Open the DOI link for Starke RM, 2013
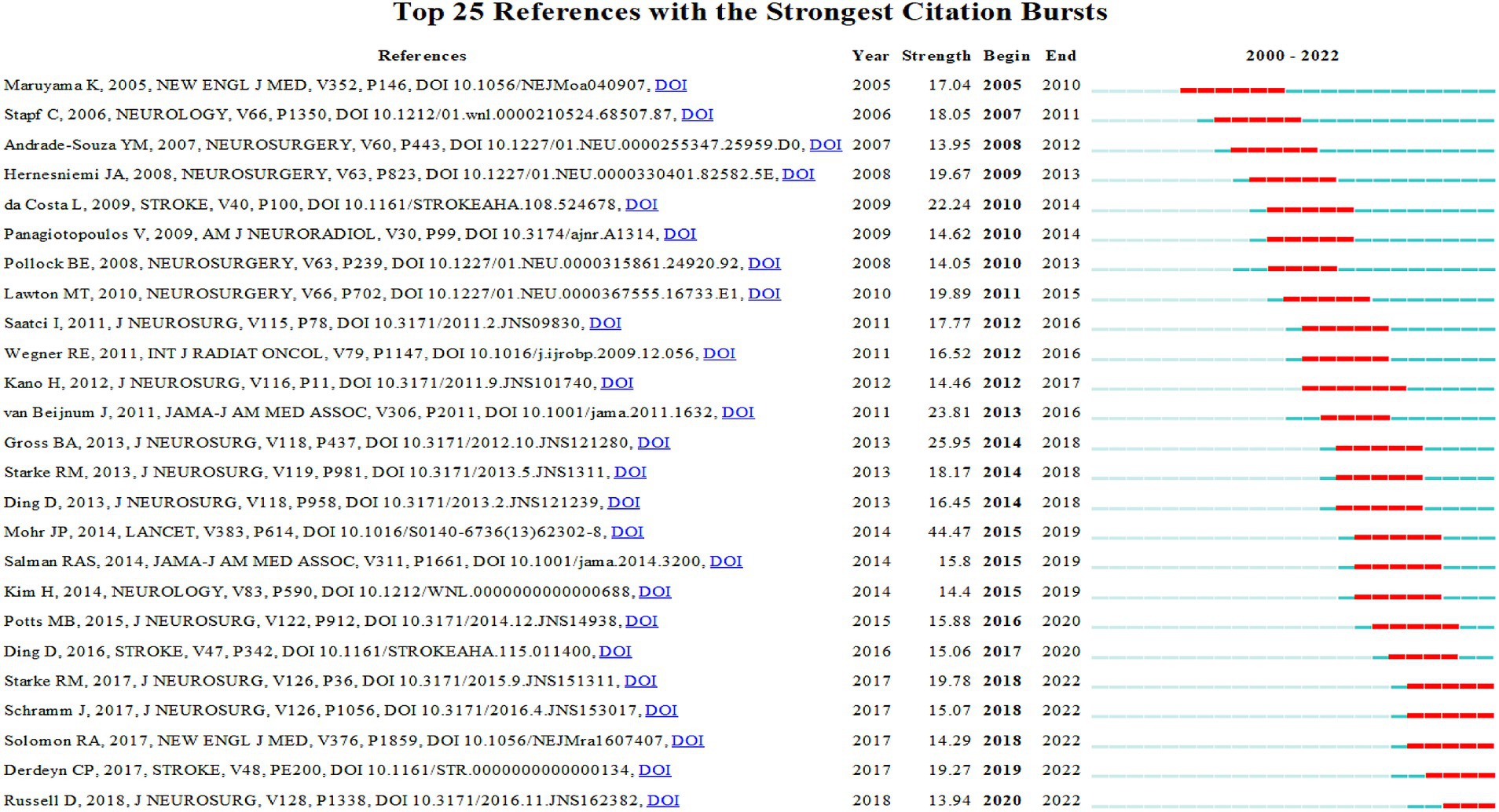 [630, 473]
